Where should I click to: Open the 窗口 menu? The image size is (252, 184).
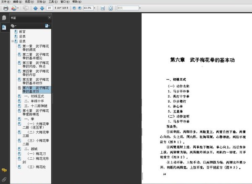[65, 2]
